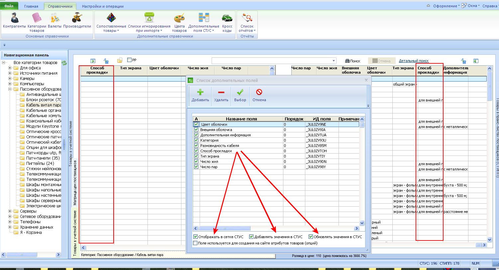Uncheck the Категория row checkbox
The image size is (499, 270).
tap(196, 140)
